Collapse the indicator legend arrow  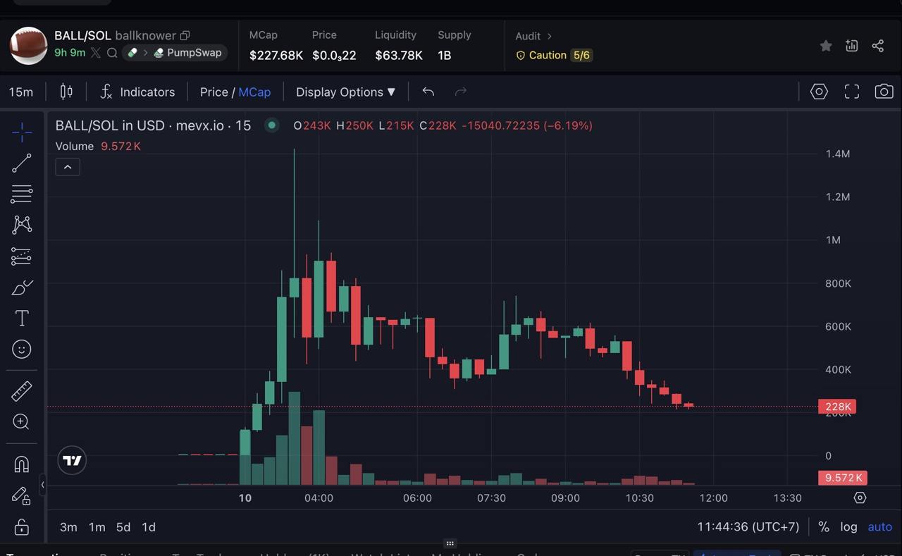(x=68, y=167)
